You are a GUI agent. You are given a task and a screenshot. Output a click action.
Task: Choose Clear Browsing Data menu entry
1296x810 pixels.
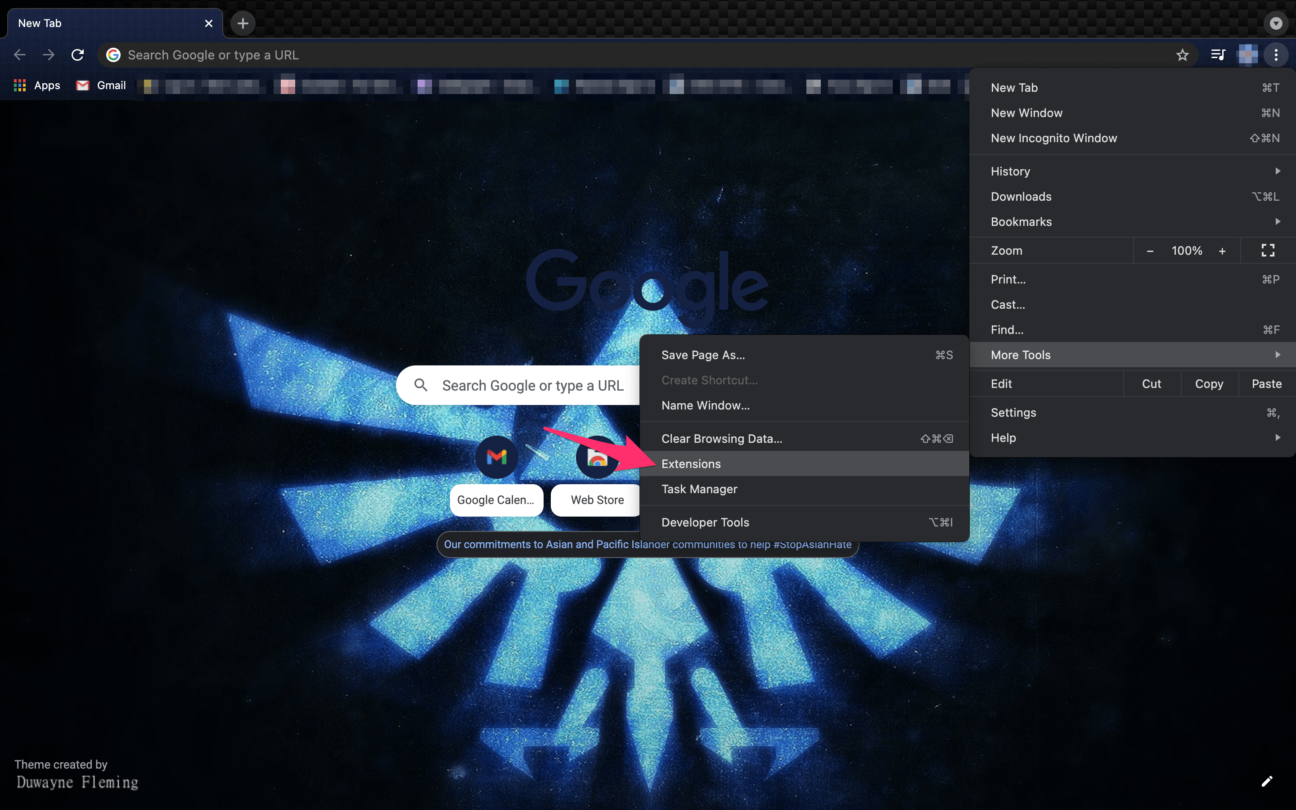coord(721,439)
